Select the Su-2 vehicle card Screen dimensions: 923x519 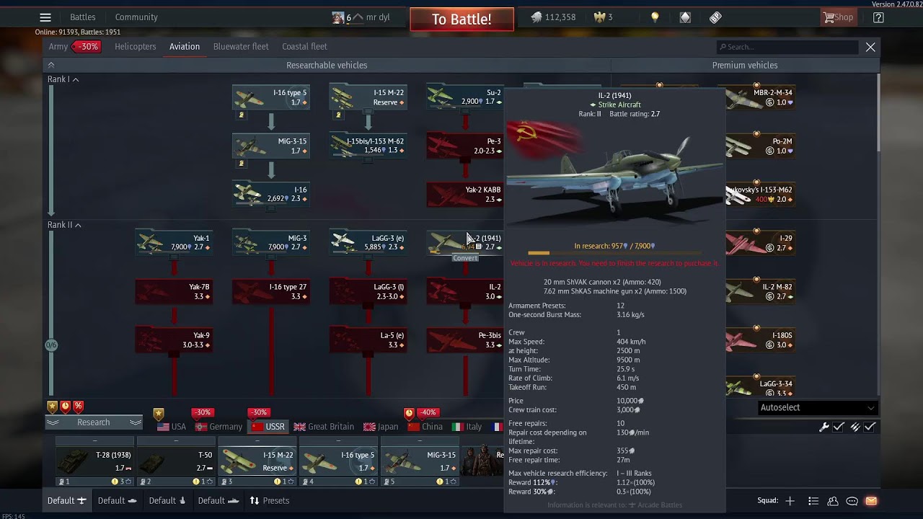coord(465,97)
